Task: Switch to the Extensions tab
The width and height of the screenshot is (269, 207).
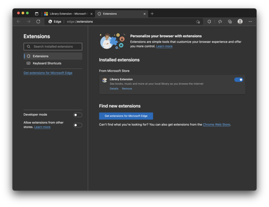Action: pyautogui.click(x=121, y=14)
